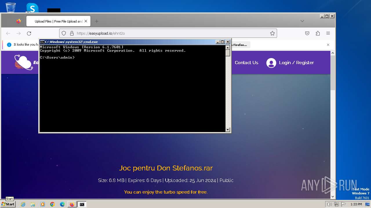Launch Internet Explorer from the taskbar
The width and height of the screenshot is (371, 208).
[23, 204]
